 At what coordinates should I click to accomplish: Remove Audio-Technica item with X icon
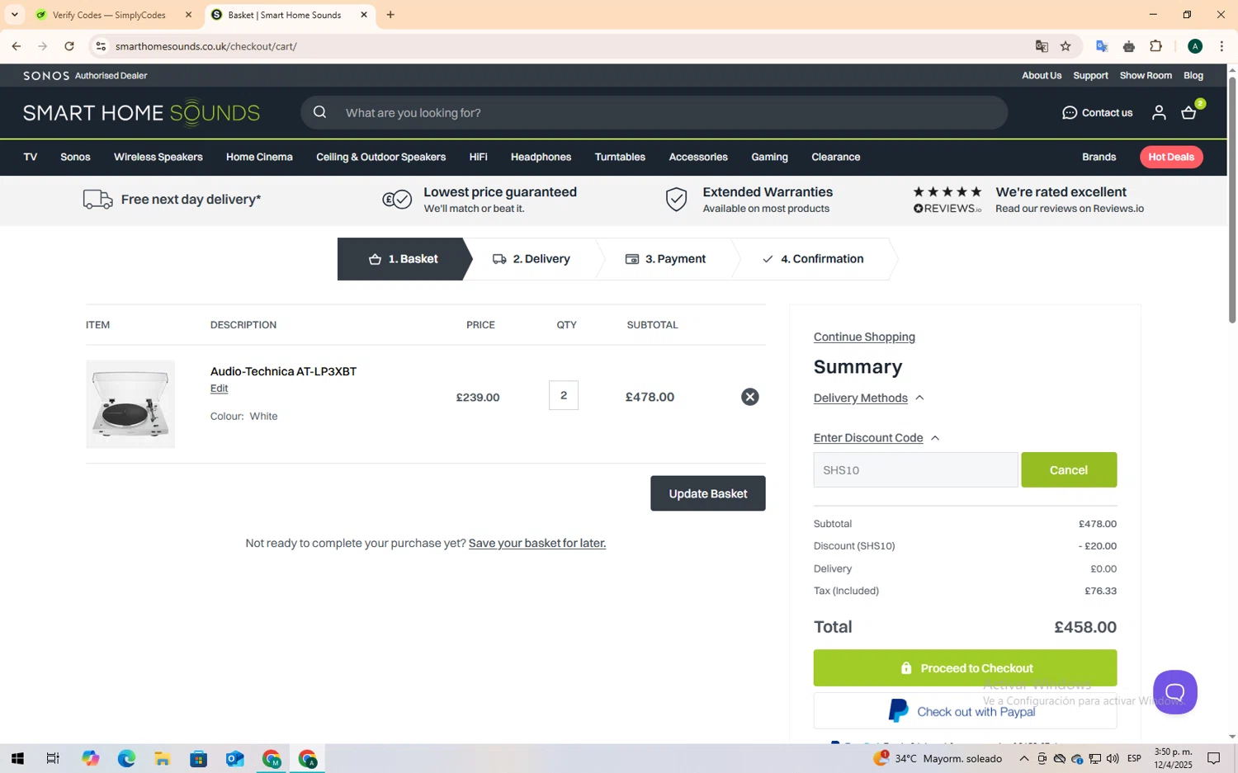point(749,397)
